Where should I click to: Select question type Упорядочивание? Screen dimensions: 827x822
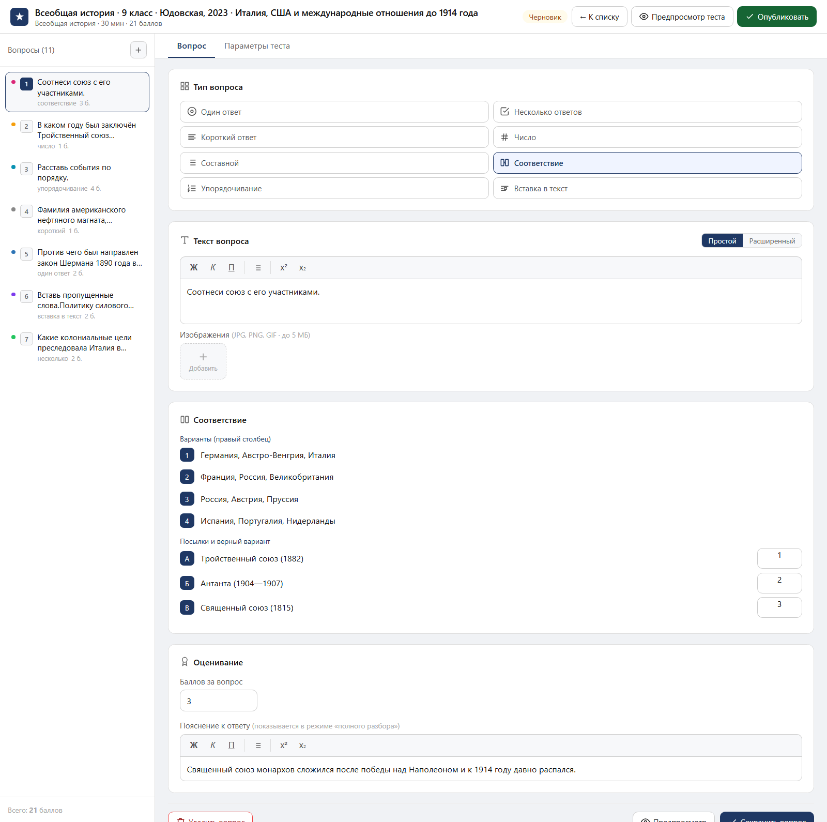pos(334,188)
